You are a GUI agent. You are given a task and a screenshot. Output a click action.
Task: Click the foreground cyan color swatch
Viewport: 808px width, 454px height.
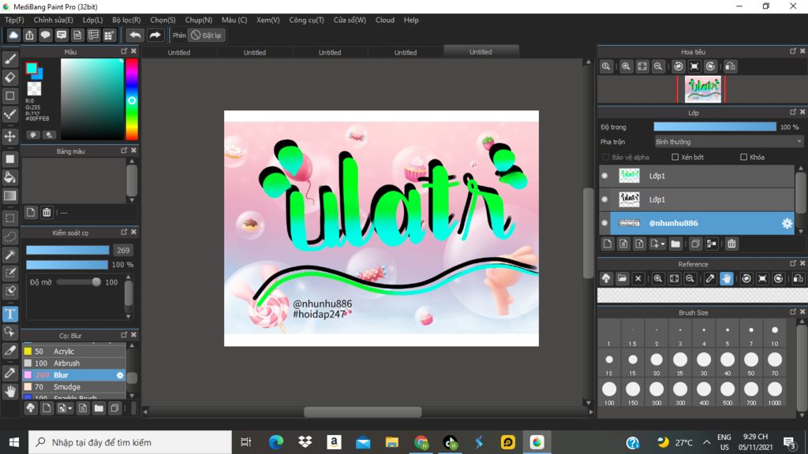click(32, 68)
